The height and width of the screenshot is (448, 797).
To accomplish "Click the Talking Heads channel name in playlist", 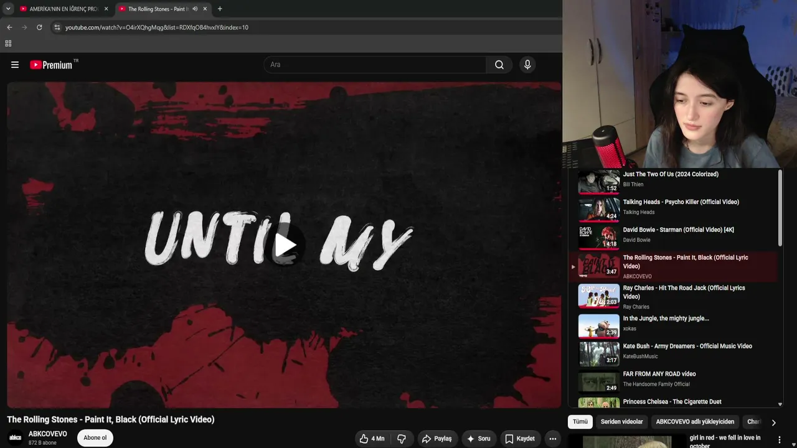I will coord(638,212).
